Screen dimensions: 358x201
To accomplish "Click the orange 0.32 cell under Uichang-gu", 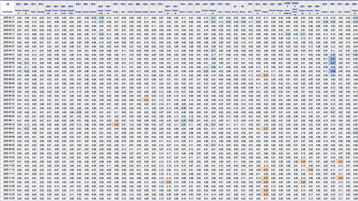I will tap(310, 170).
